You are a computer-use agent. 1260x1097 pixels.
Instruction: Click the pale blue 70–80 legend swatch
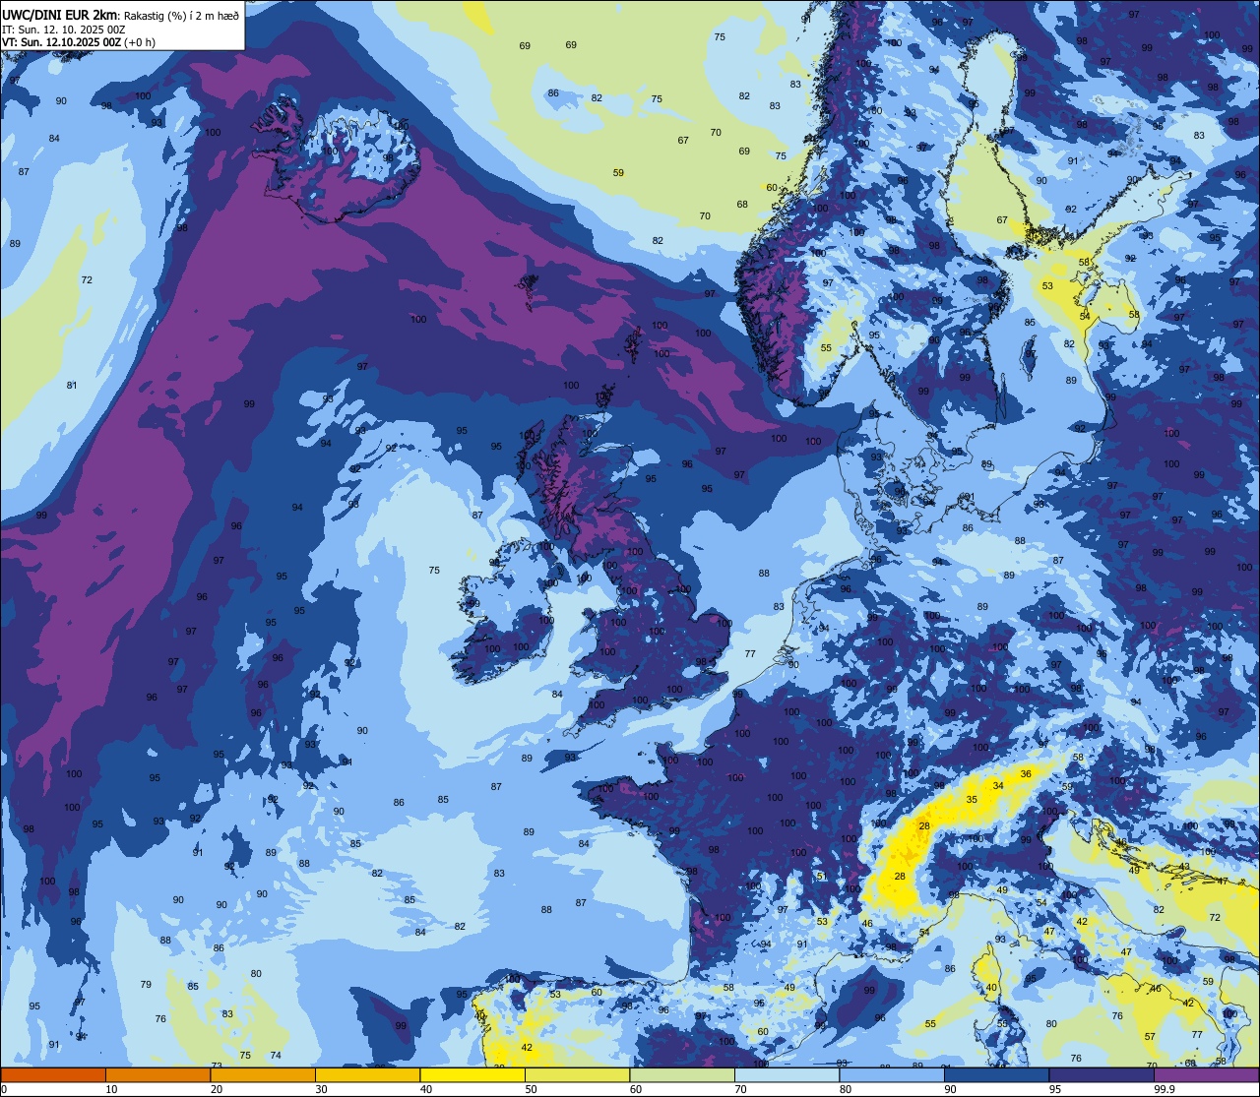pos(787,1074)
